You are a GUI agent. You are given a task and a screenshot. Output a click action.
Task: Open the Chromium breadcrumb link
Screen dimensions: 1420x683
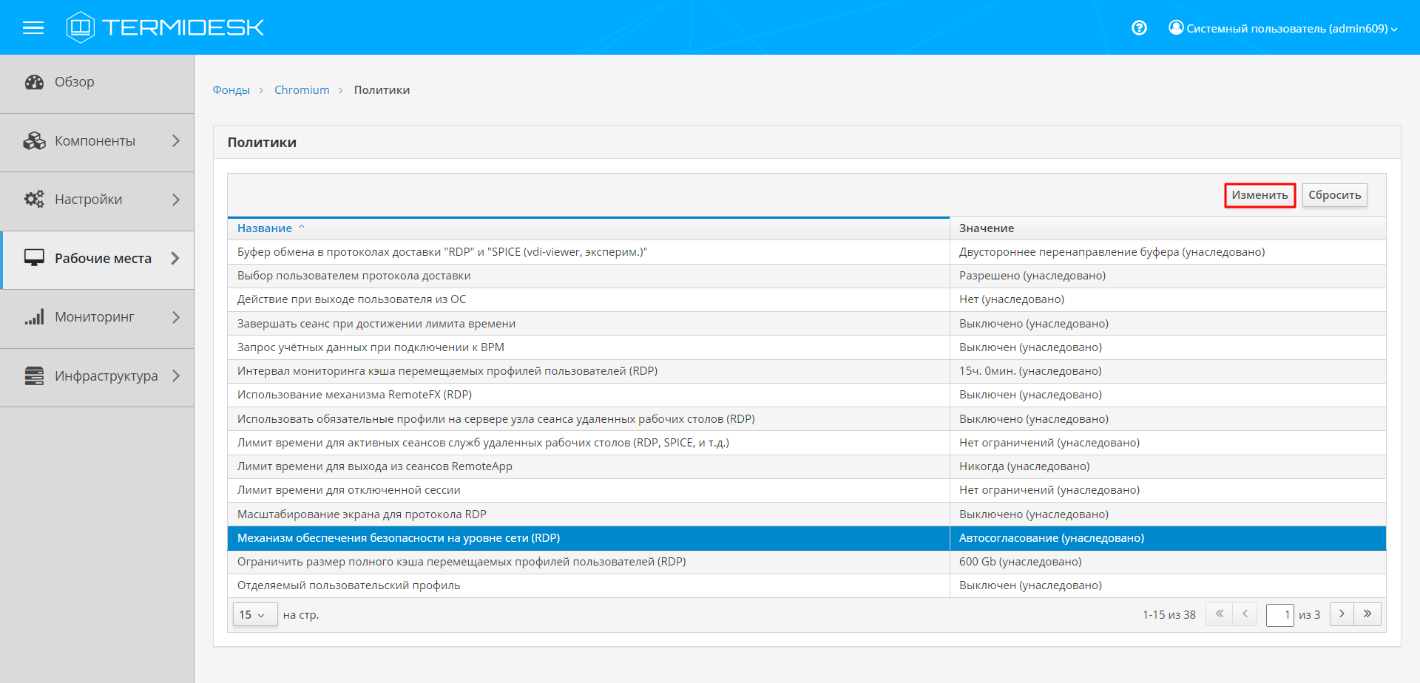tap(302, 90)
